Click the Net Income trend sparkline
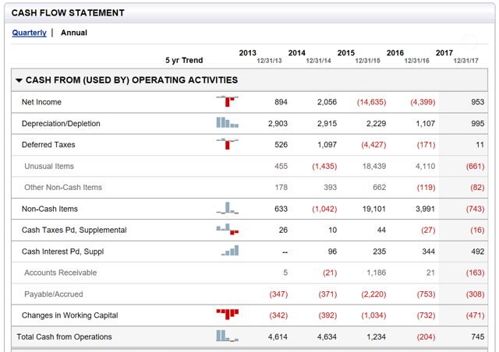 [227, 101]
